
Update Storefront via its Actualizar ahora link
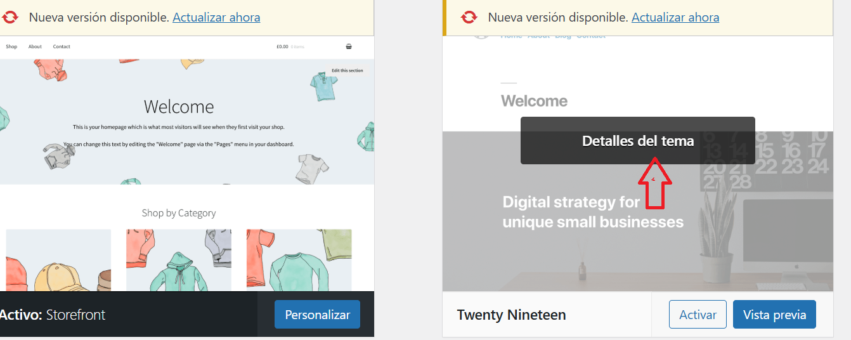(216, 17)
